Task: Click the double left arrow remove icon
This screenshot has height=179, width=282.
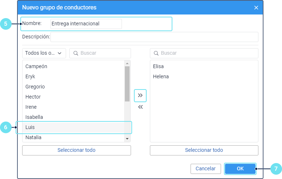Action: [140, 107]
